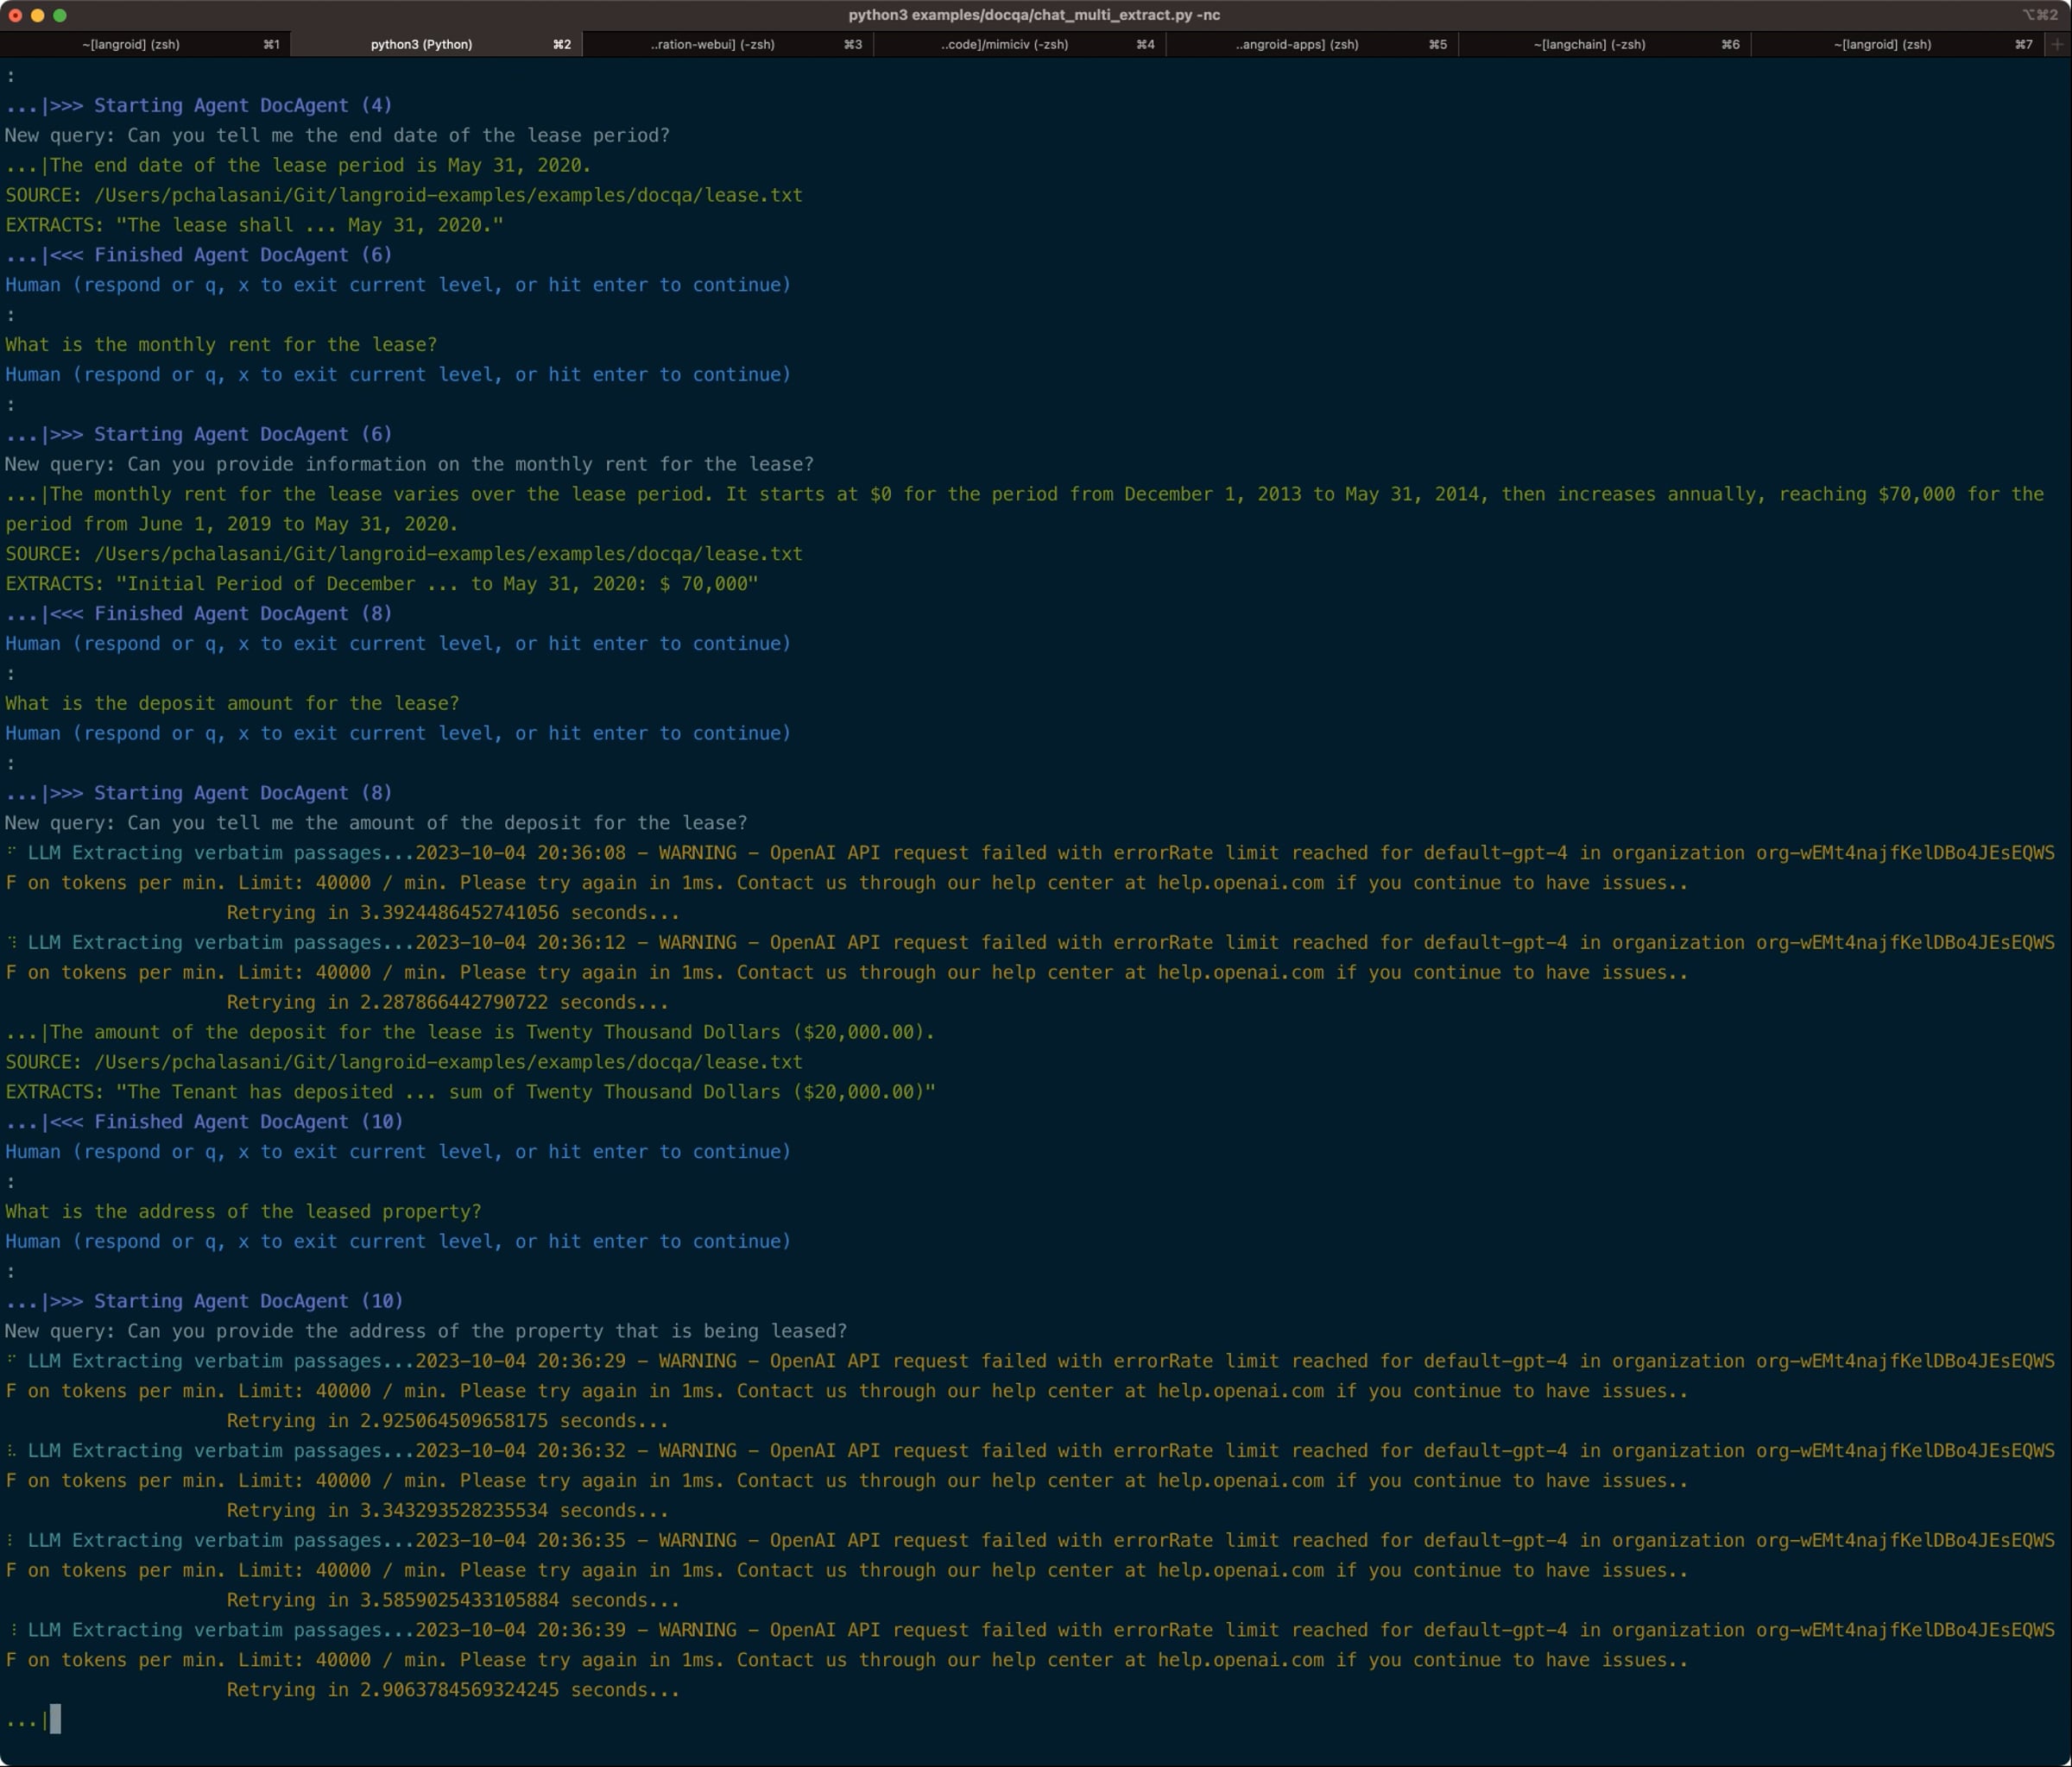
Task: Click the new query about the deposit amount
Action: (376, 822)
